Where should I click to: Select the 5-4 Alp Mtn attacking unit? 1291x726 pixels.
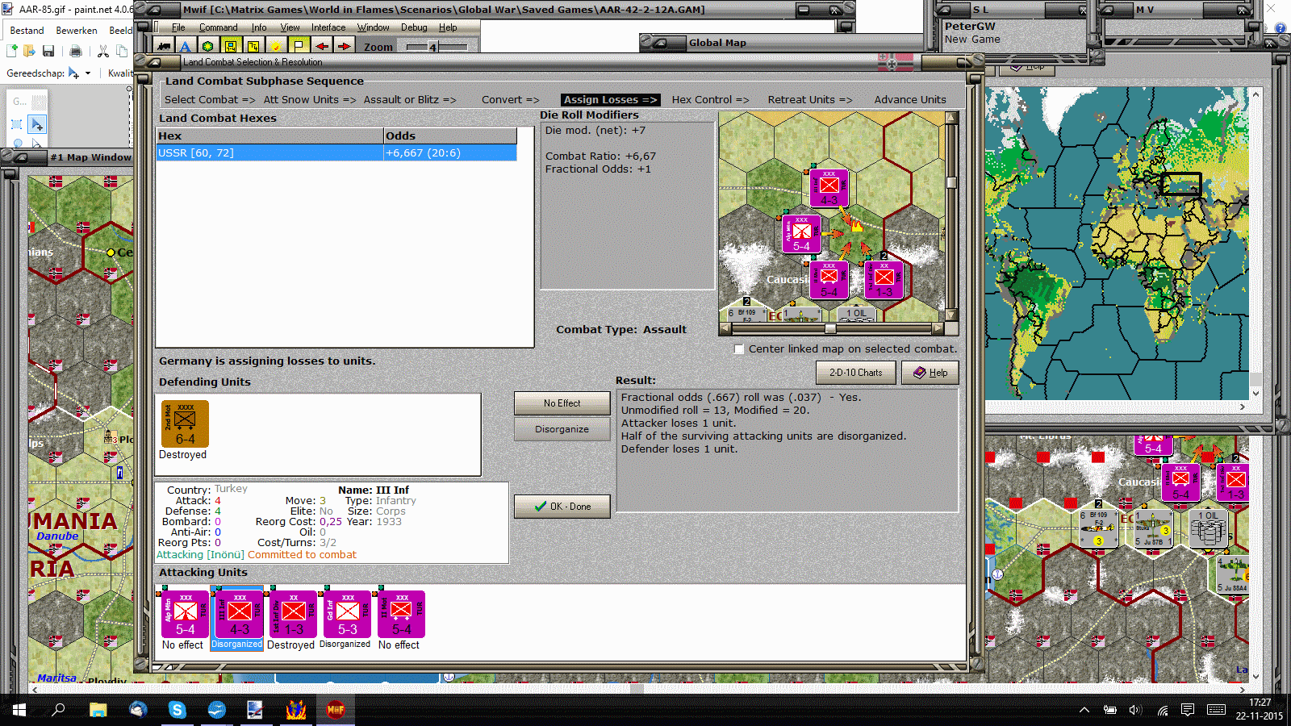pos(186,614)
